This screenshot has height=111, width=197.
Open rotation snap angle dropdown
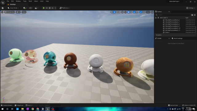click(x=137, y=12)
